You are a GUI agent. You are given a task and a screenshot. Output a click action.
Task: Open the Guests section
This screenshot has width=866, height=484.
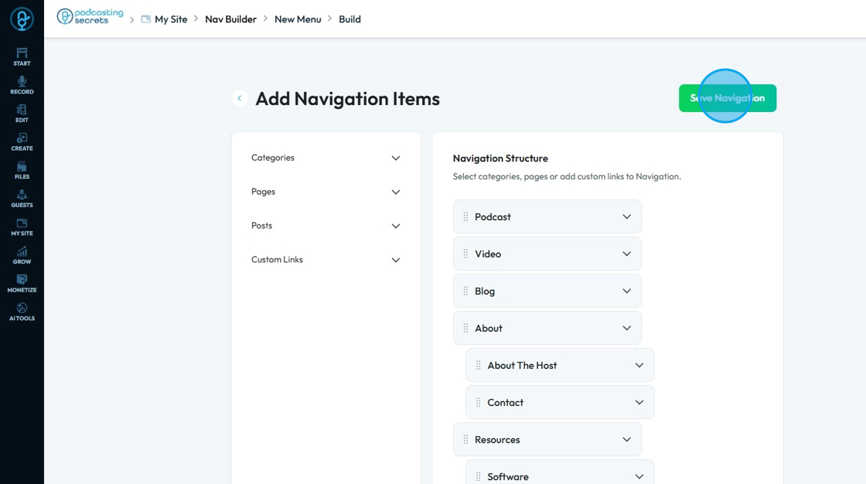click(22, 198)
